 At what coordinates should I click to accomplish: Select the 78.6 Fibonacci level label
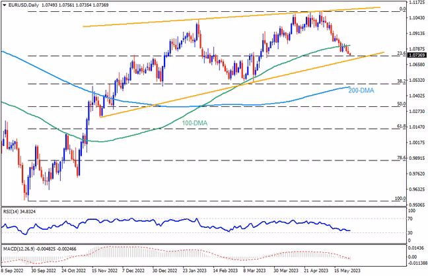pos(402,158)
